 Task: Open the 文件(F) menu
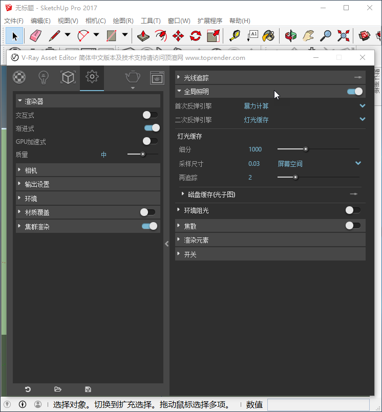tap(14, 20)
